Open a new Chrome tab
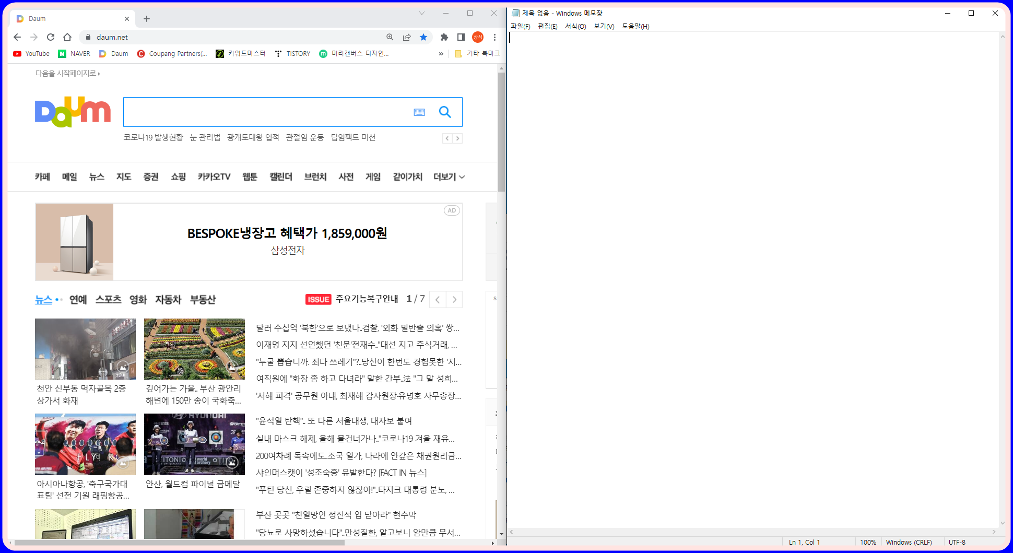The width and height of the screenshot is (1013, 553). tap(147, 19)
